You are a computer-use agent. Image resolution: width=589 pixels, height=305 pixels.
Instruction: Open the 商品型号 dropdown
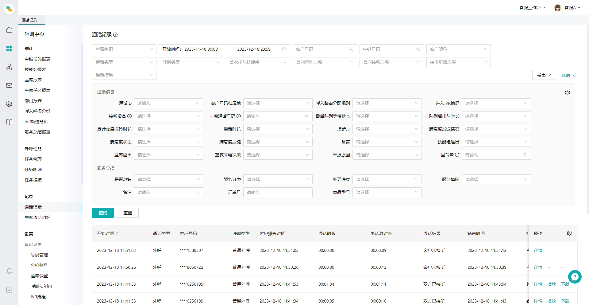[387, 192]
